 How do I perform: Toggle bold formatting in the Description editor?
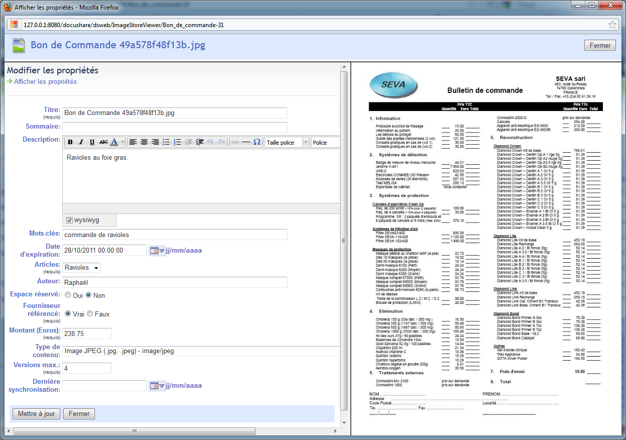(70, 143)
